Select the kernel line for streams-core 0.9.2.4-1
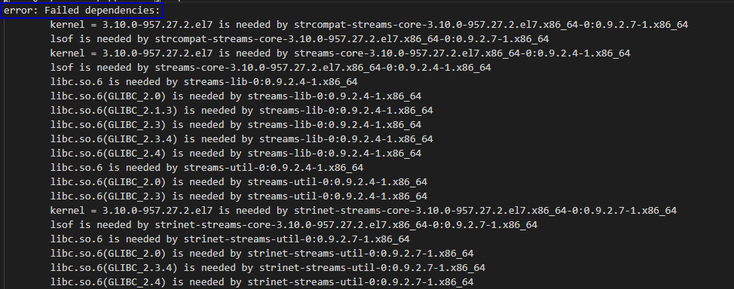Screen dimensions: 734x289 click(x=341, y=53)
